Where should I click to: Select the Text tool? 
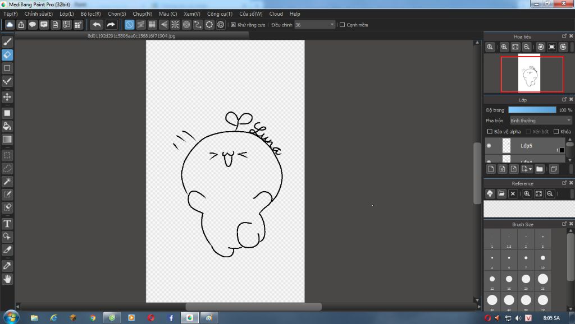7,223
